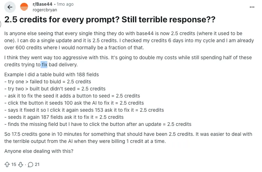Image resolution: width=262 pixels, height=172 pixels.
Task: Click the "So 17.5 credits gone" paragraph
Action: [x=128, y=138]
